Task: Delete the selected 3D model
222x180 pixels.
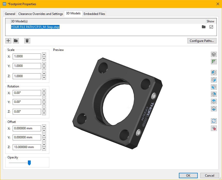Action: [x=27, y=41]
